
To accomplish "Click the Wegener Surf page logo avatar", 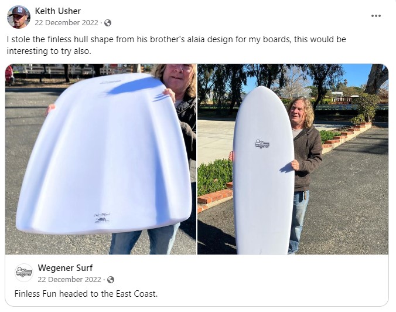I will coord(23,273).
